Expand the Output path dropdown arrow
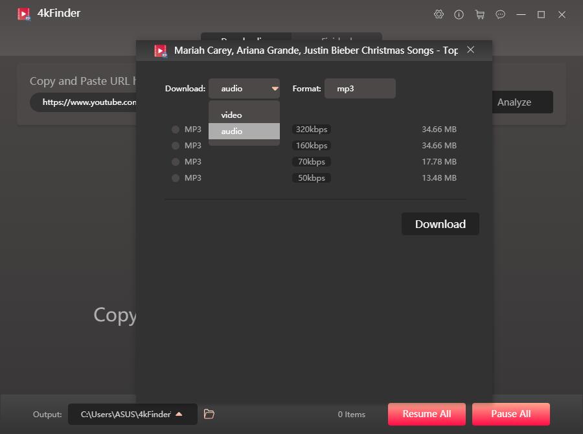Viewport: 583px width, 434px height. coord(179,414)
